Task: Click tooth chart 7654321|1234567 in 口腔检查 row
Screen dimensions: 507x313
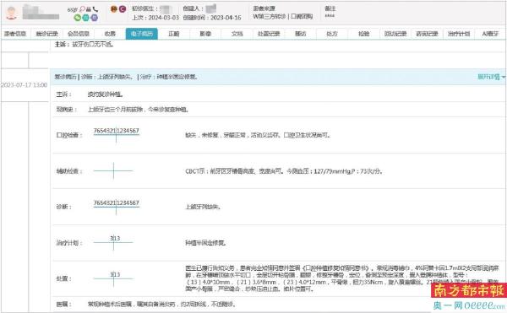Action: (116, 134)
